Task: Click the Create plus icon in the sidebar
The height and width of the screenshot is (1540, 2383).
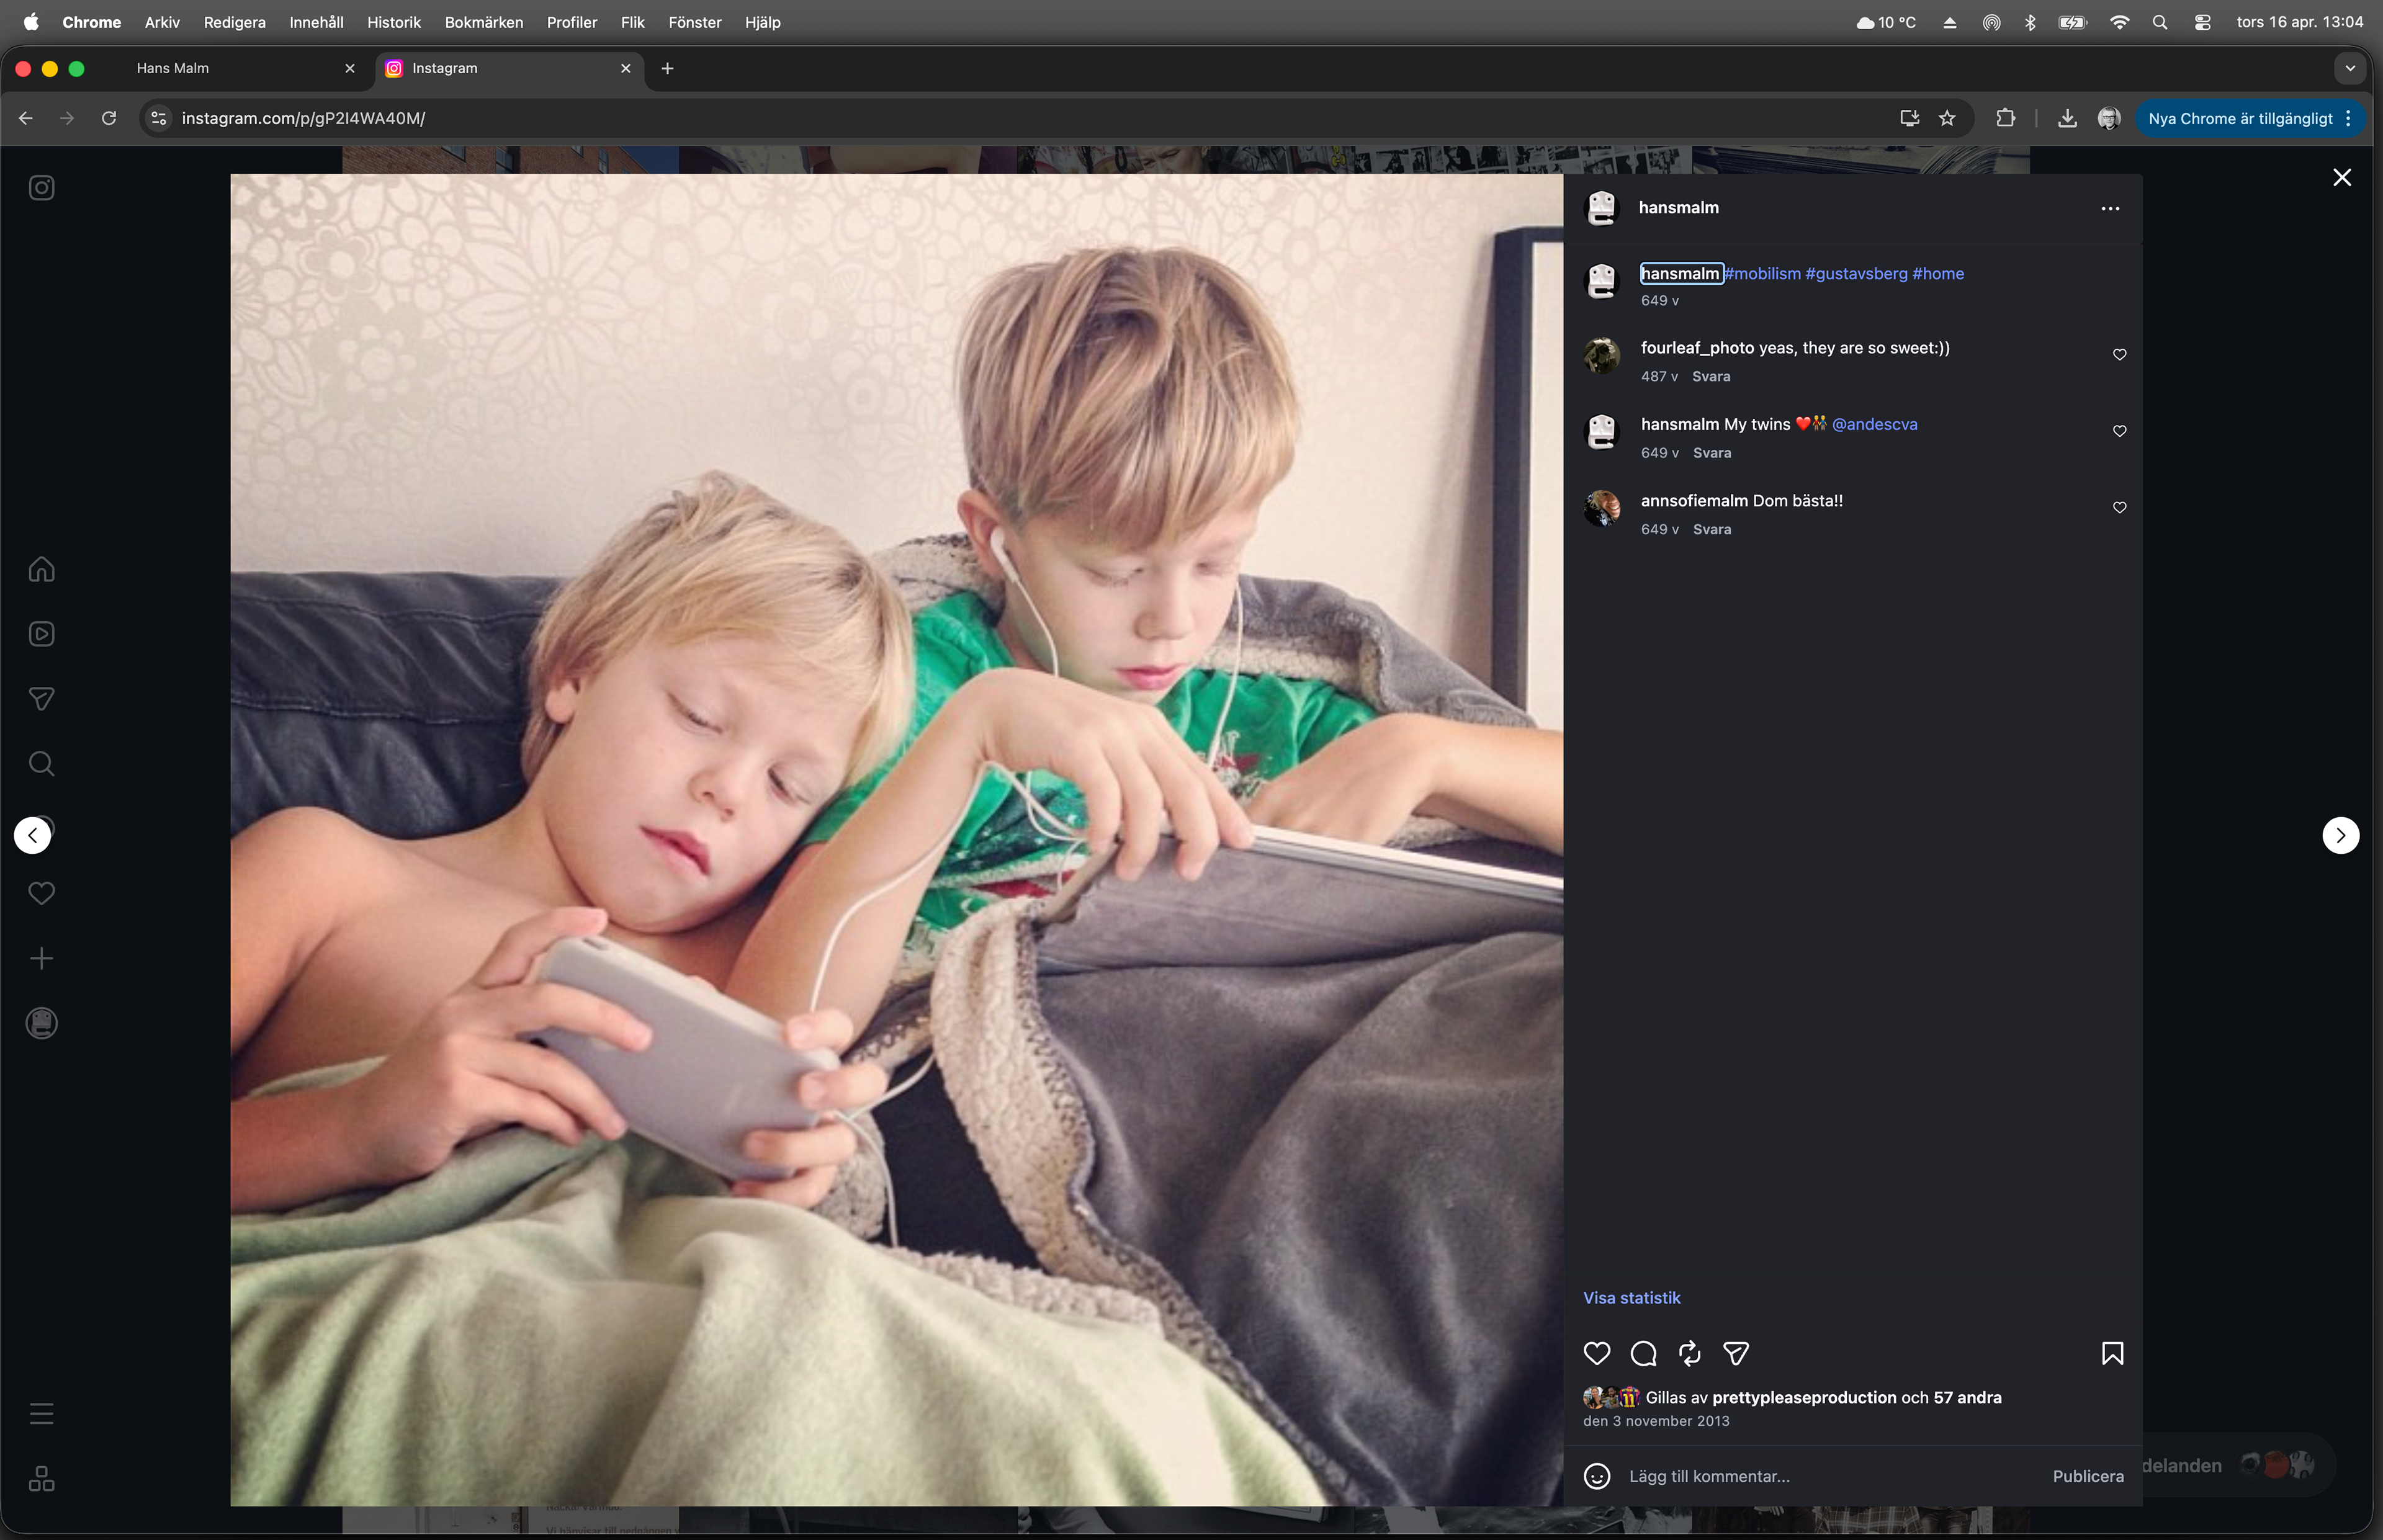Action: tap(41, 958)
